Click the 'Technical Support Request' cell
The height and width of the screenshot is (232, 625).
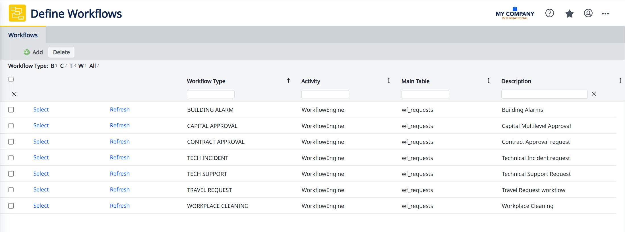coord(536,174)
